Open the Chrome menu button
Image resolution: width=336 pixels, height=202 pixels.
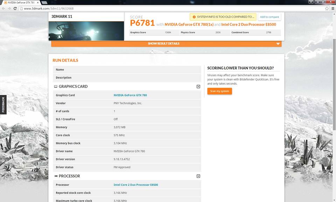tap(333, 9)
